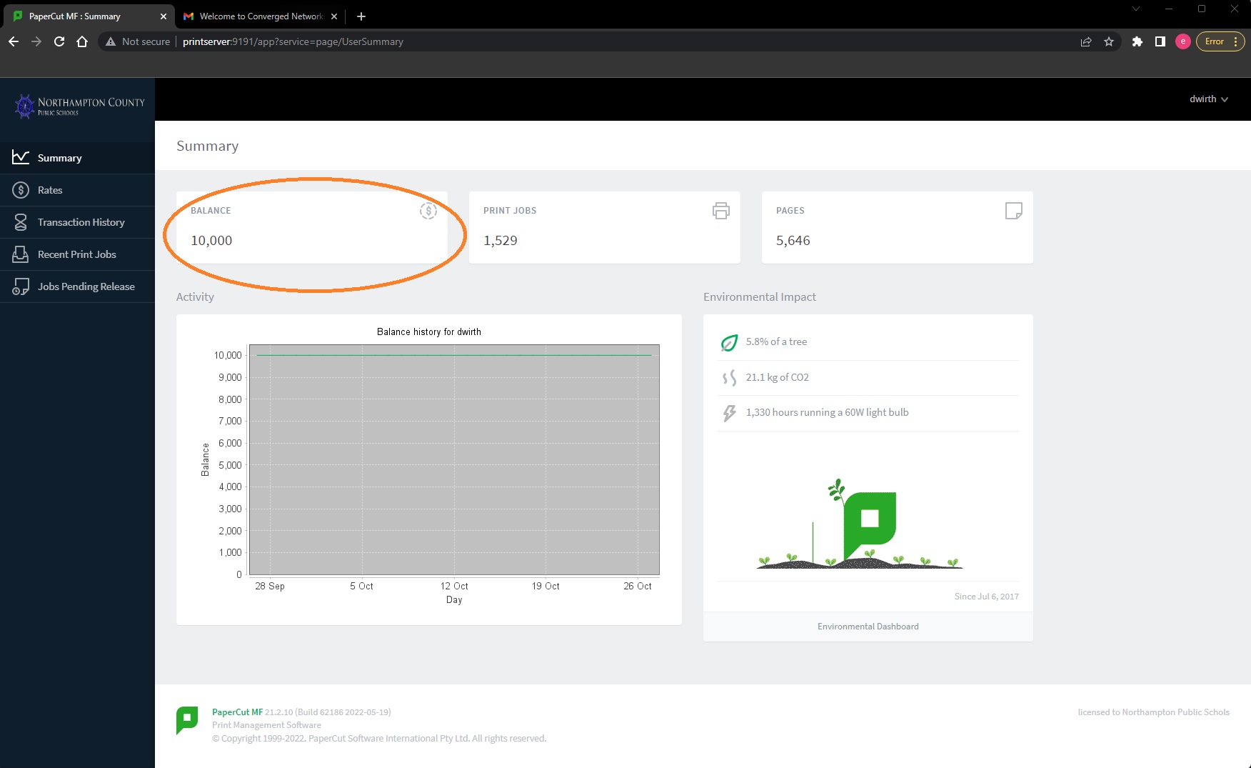Go forward in browser history
Image resolution: width=1251 pixels, height=768 pixels.
point(36,41)
